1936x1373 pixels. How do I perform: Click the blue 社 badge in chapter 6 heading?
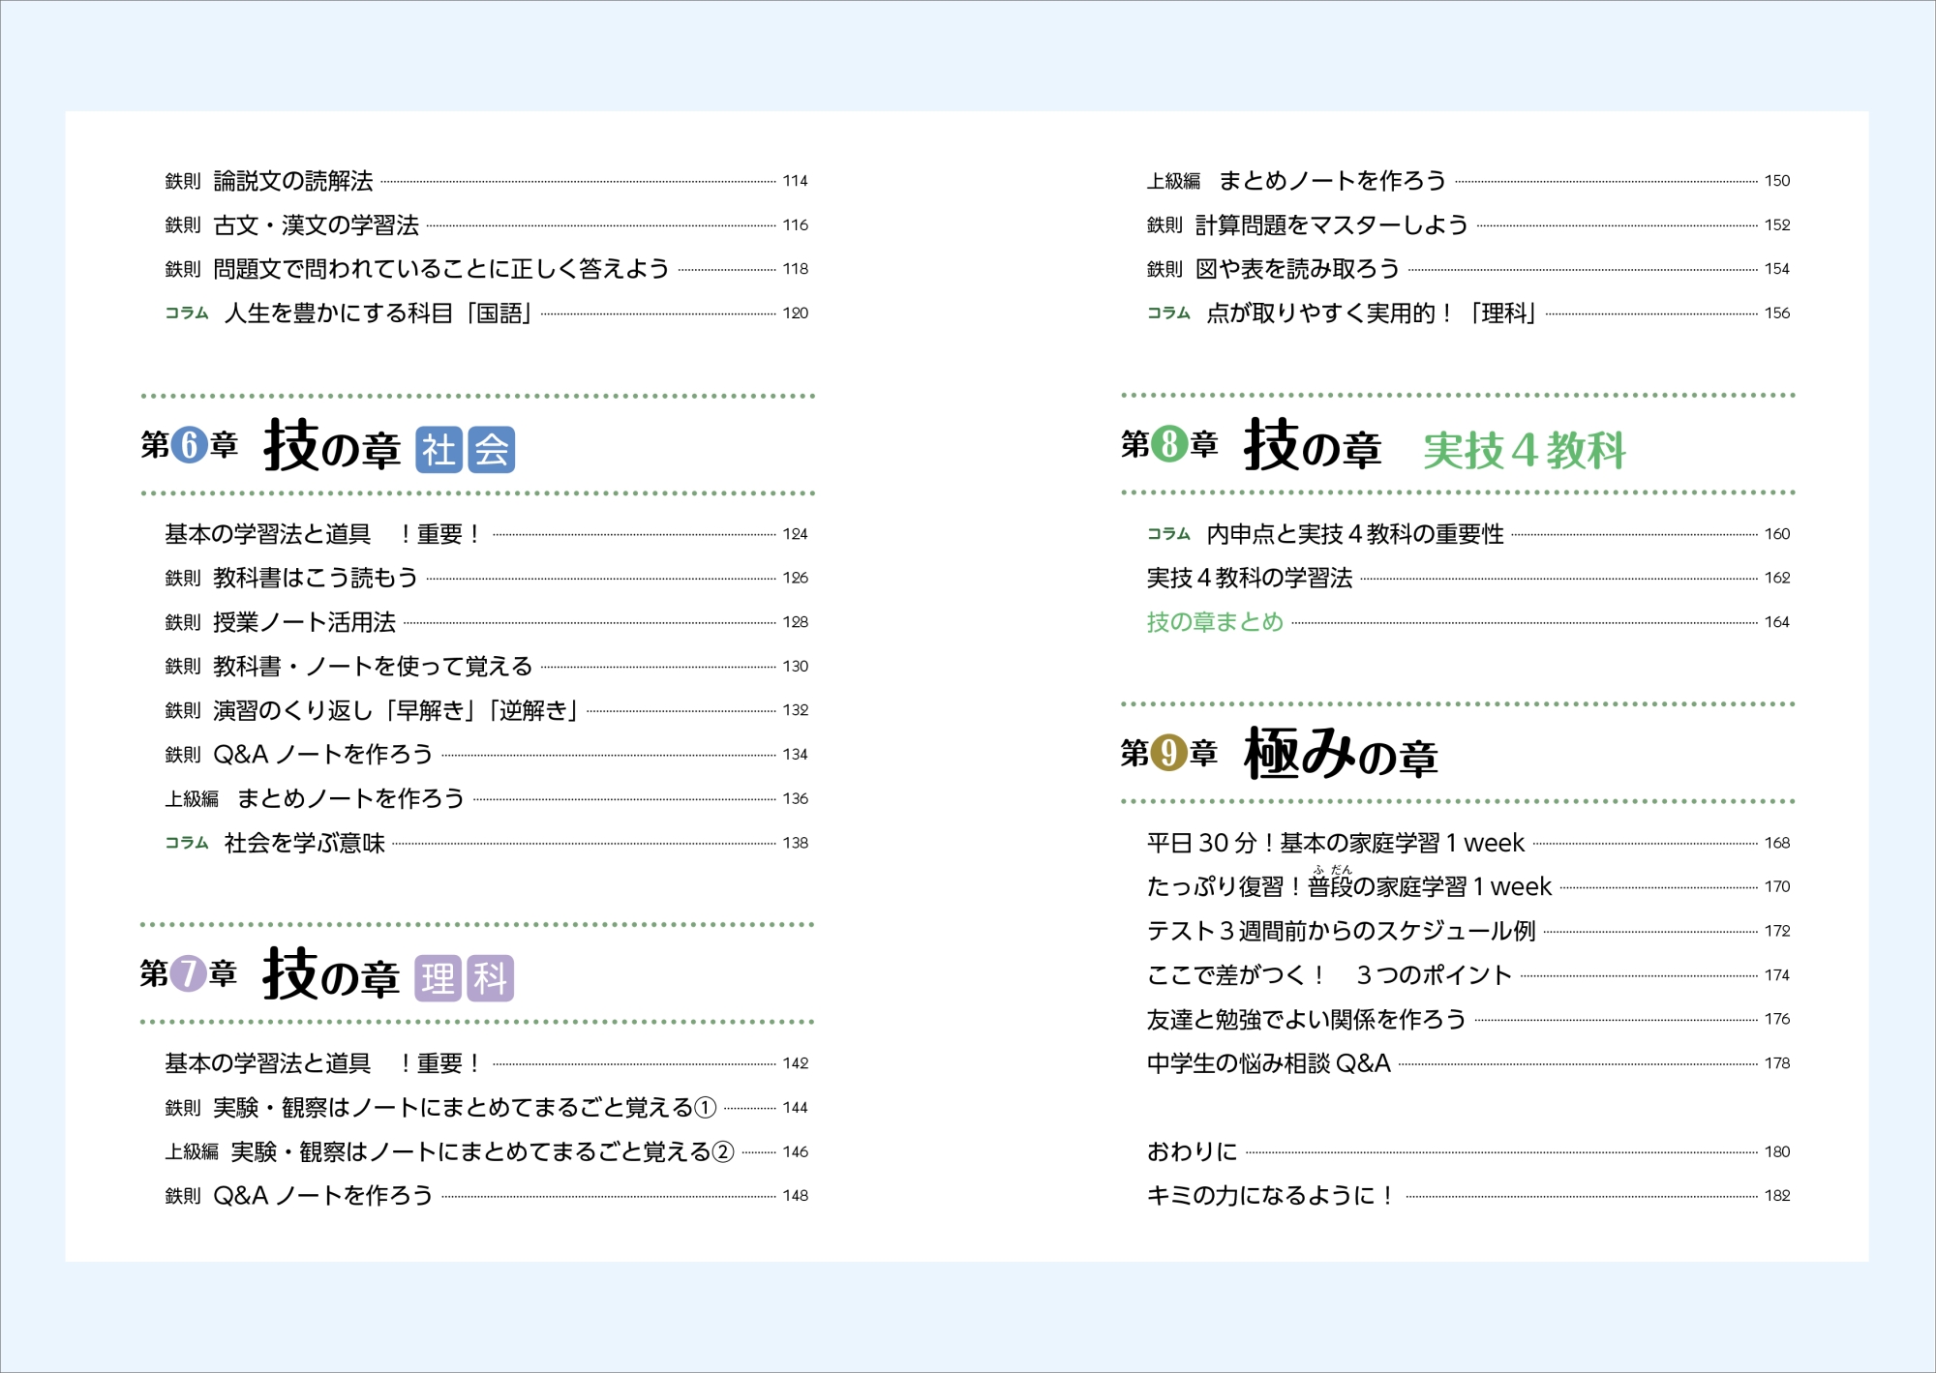[x=439, y=450]
